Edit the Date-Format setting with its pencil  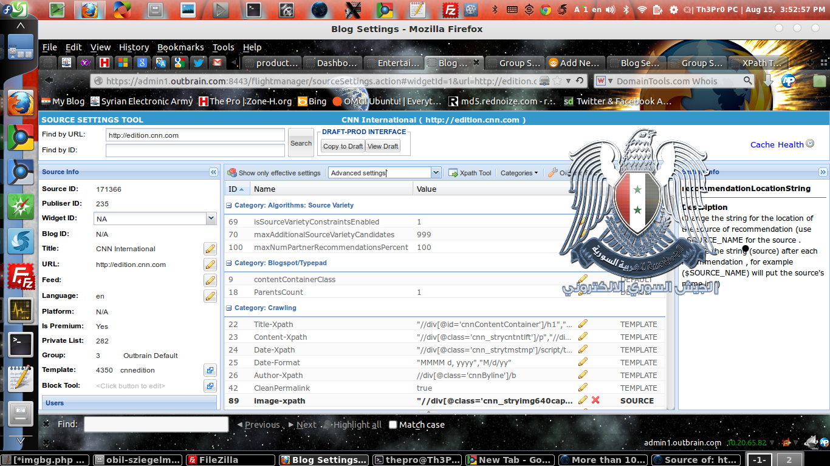(583, 362)
